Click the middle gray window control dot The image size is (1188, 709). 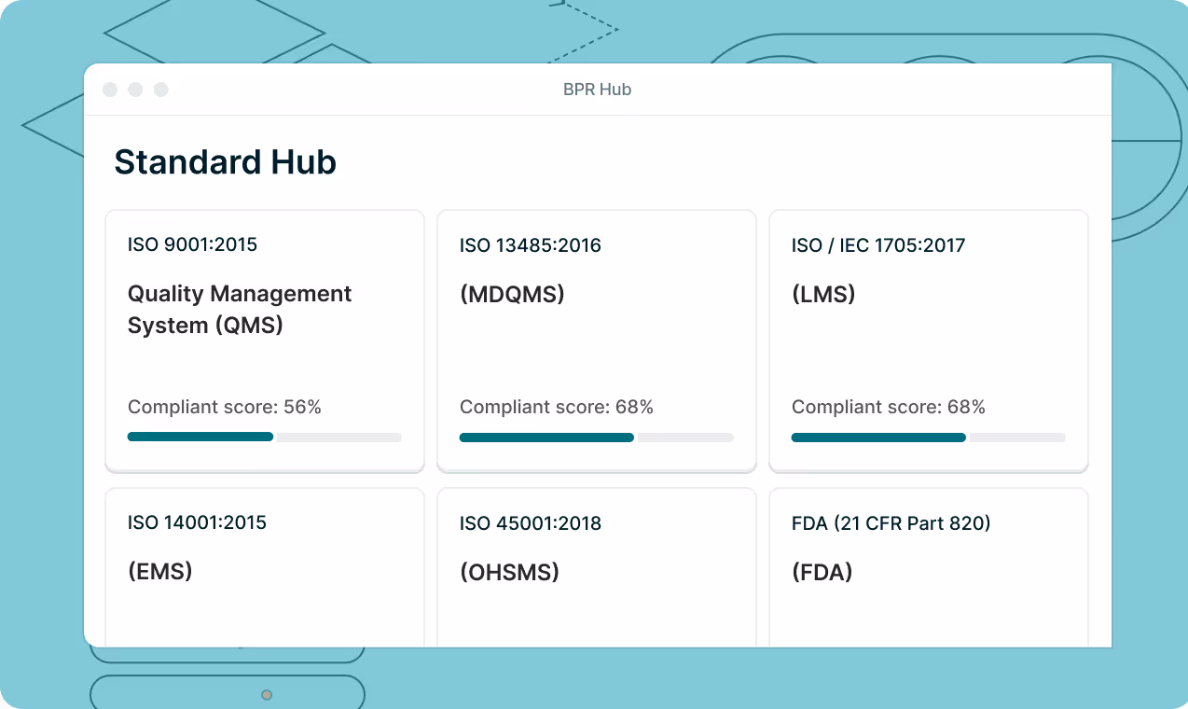[x=135, y=90]
